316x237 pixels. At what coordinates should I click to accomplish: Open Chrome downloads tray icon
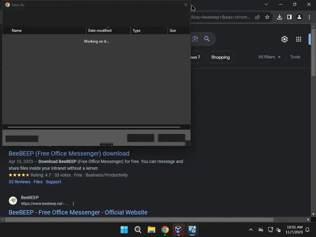tap(280, 17)
